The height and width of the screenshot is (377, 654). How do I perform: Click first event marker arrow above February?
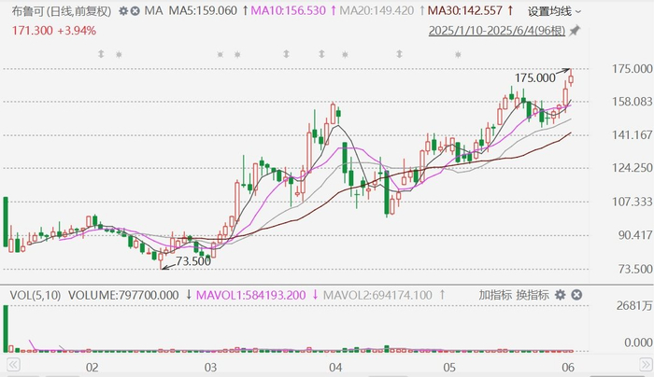pos(101,54)
